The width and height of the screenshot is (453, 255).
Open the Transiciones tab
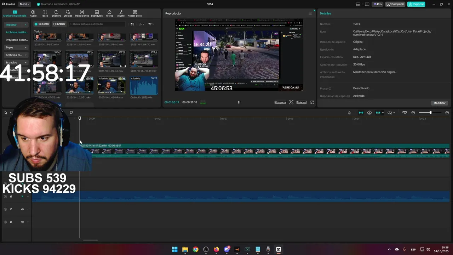point(82,13)
